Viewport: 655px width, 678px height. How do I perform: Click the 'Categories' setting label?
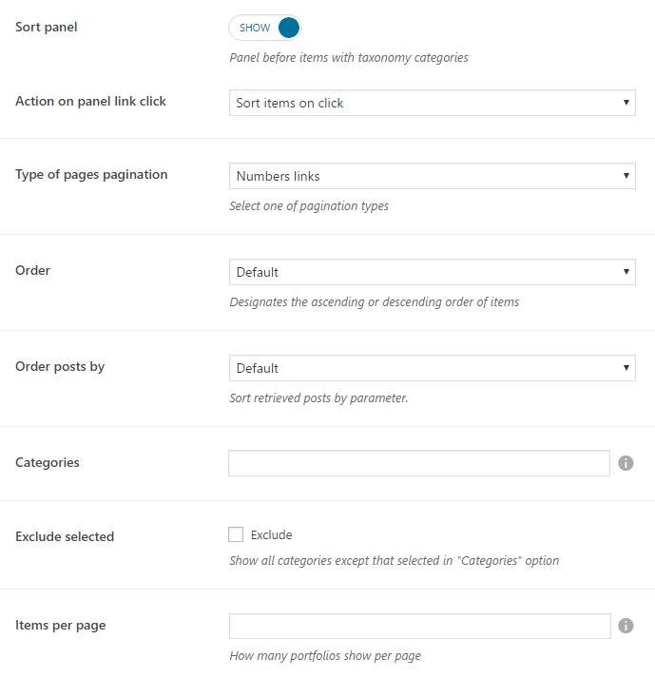(x=48, y=462)
